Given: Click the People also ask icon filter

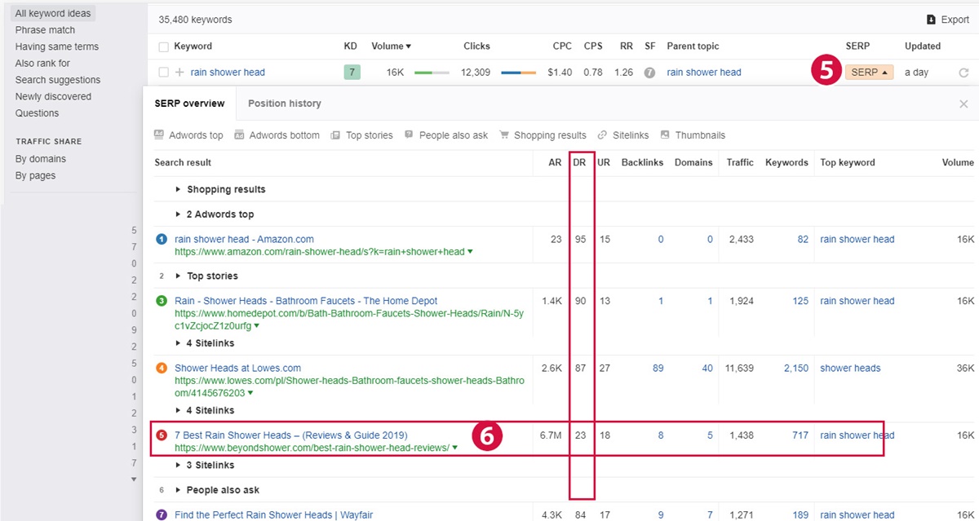Looking at the screenshot, I should click(x=409, y=135).
